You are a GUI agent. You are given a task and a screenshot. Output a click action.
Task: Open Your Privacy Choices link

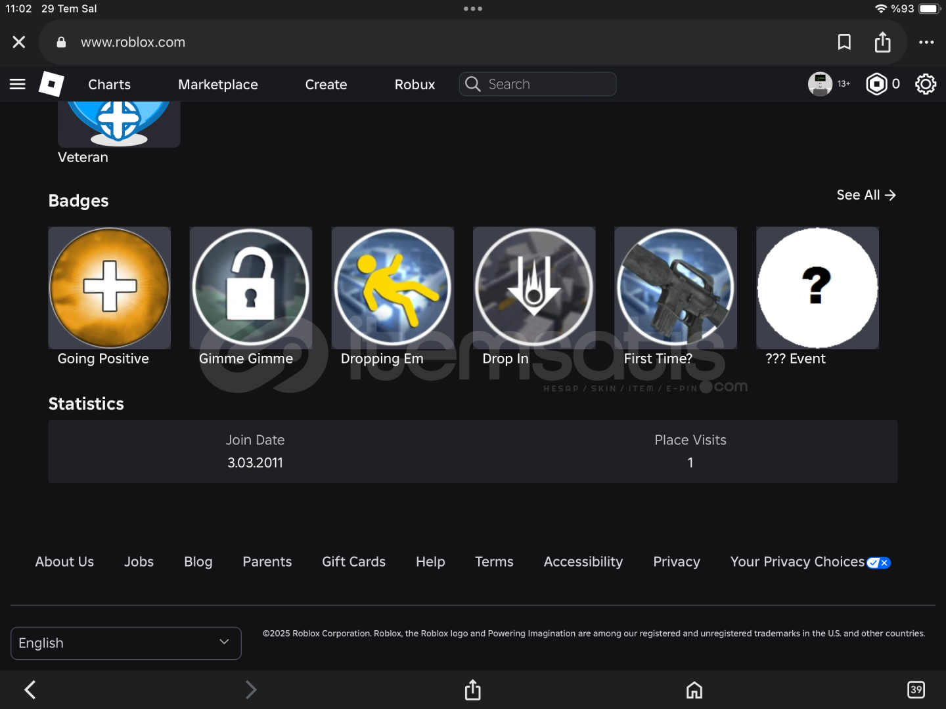tap(798, 562)
